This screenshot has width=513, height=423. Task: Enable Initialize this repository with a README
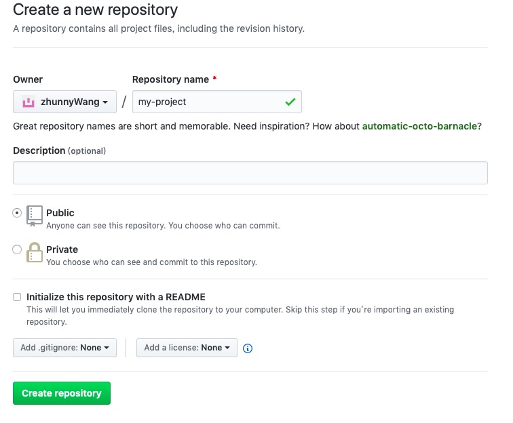17,297
